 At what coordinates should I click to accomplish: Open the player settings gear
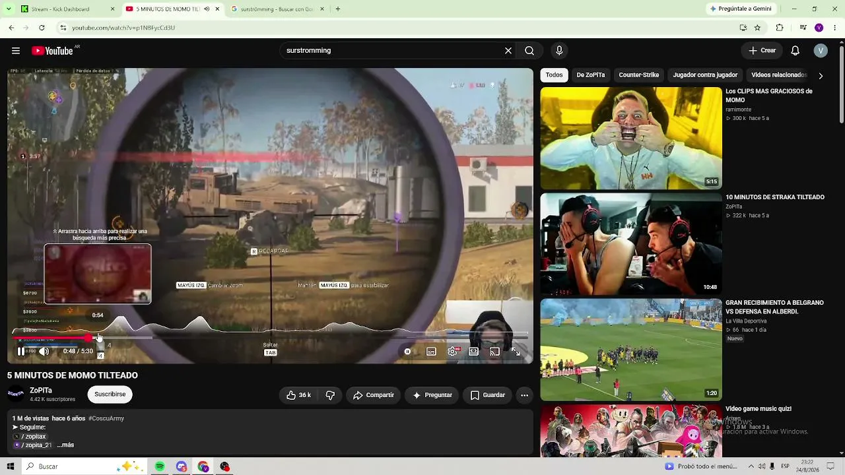point(452,352)
